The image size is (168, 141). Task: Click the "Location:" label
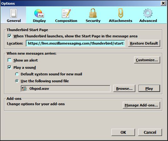tap(15, 43)
